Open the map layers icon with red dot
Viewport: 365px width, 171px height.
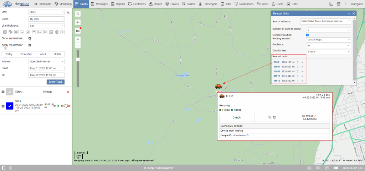78,31
